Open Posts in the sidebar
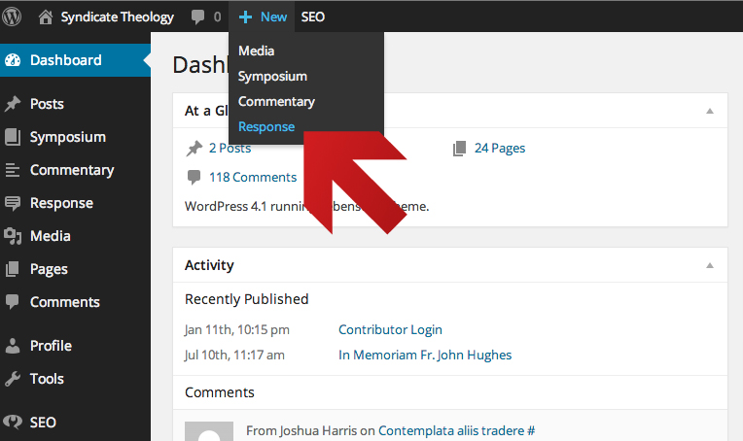This screenshot has height=441, width=743. pos(47,104)
